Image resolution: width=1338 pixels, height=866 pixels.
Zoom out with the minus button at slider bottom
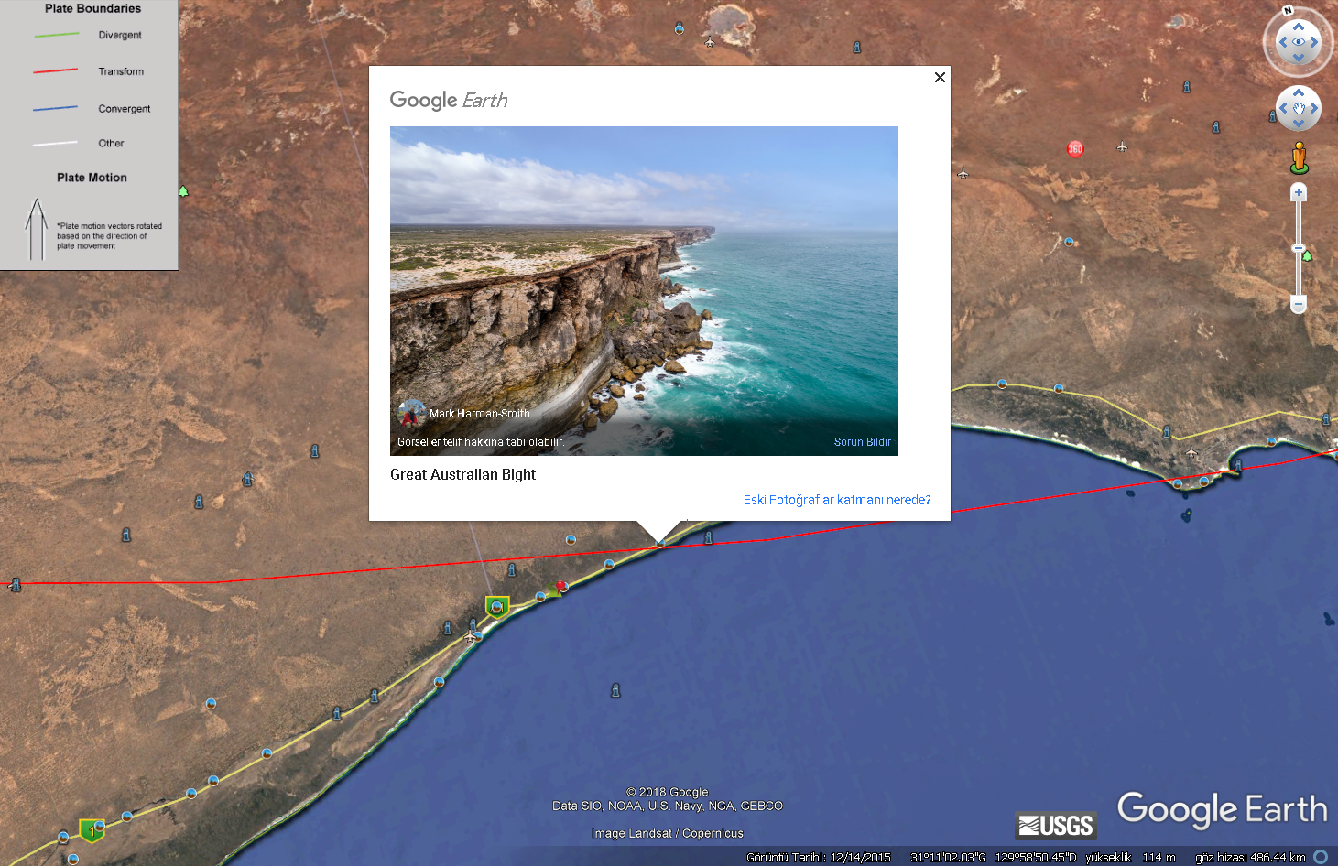pyautogui.click(x=1298, y=303)
